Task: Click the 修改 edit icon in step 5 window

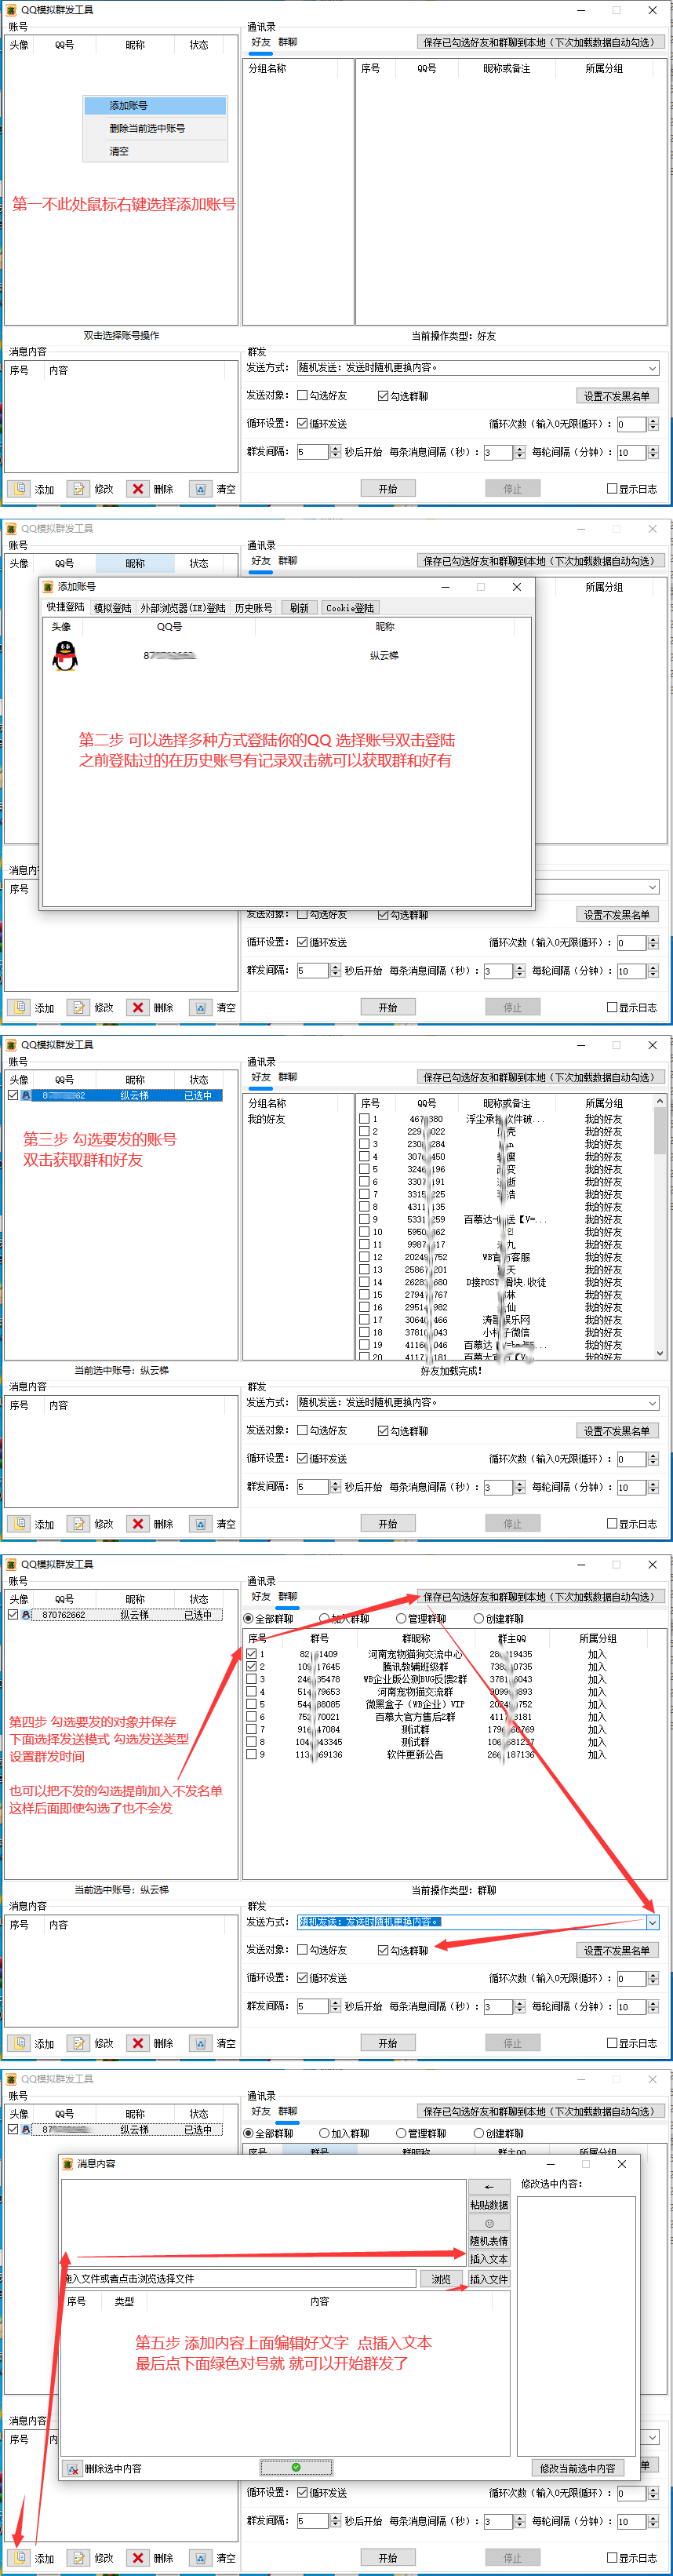Action: 79,2558
